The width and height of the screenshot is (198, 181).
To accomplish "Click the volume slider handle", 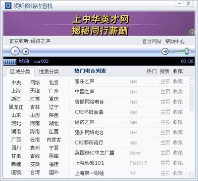I will tap(187, 51).
